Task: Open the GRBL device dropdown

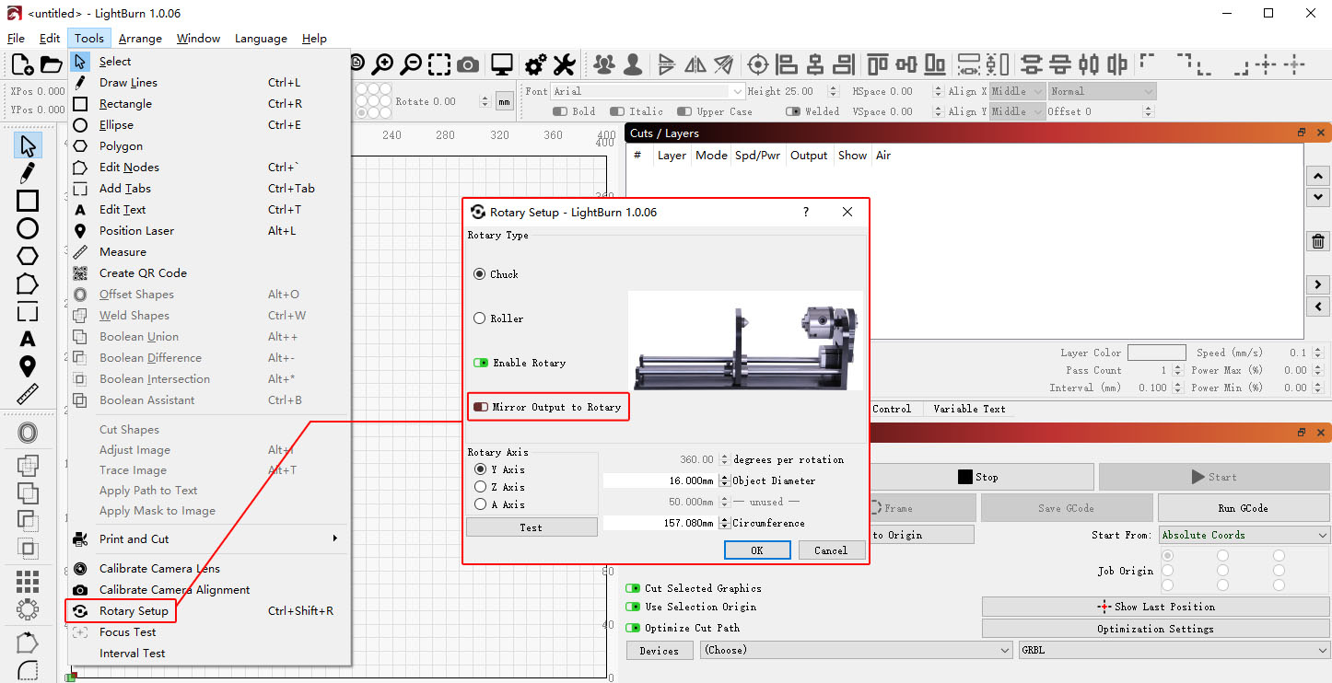Action: (x=1174, y=650)
